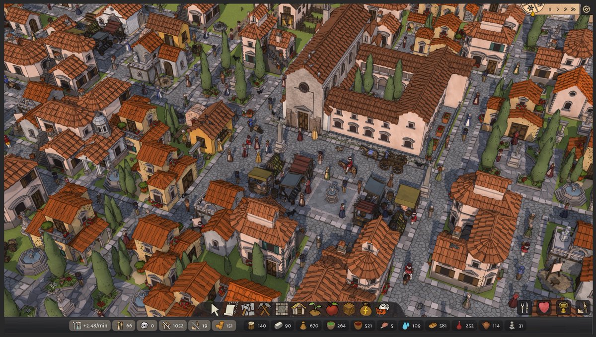596x337 pixels.
Task: Click the meat resource 5
Action: coord(387,326)
